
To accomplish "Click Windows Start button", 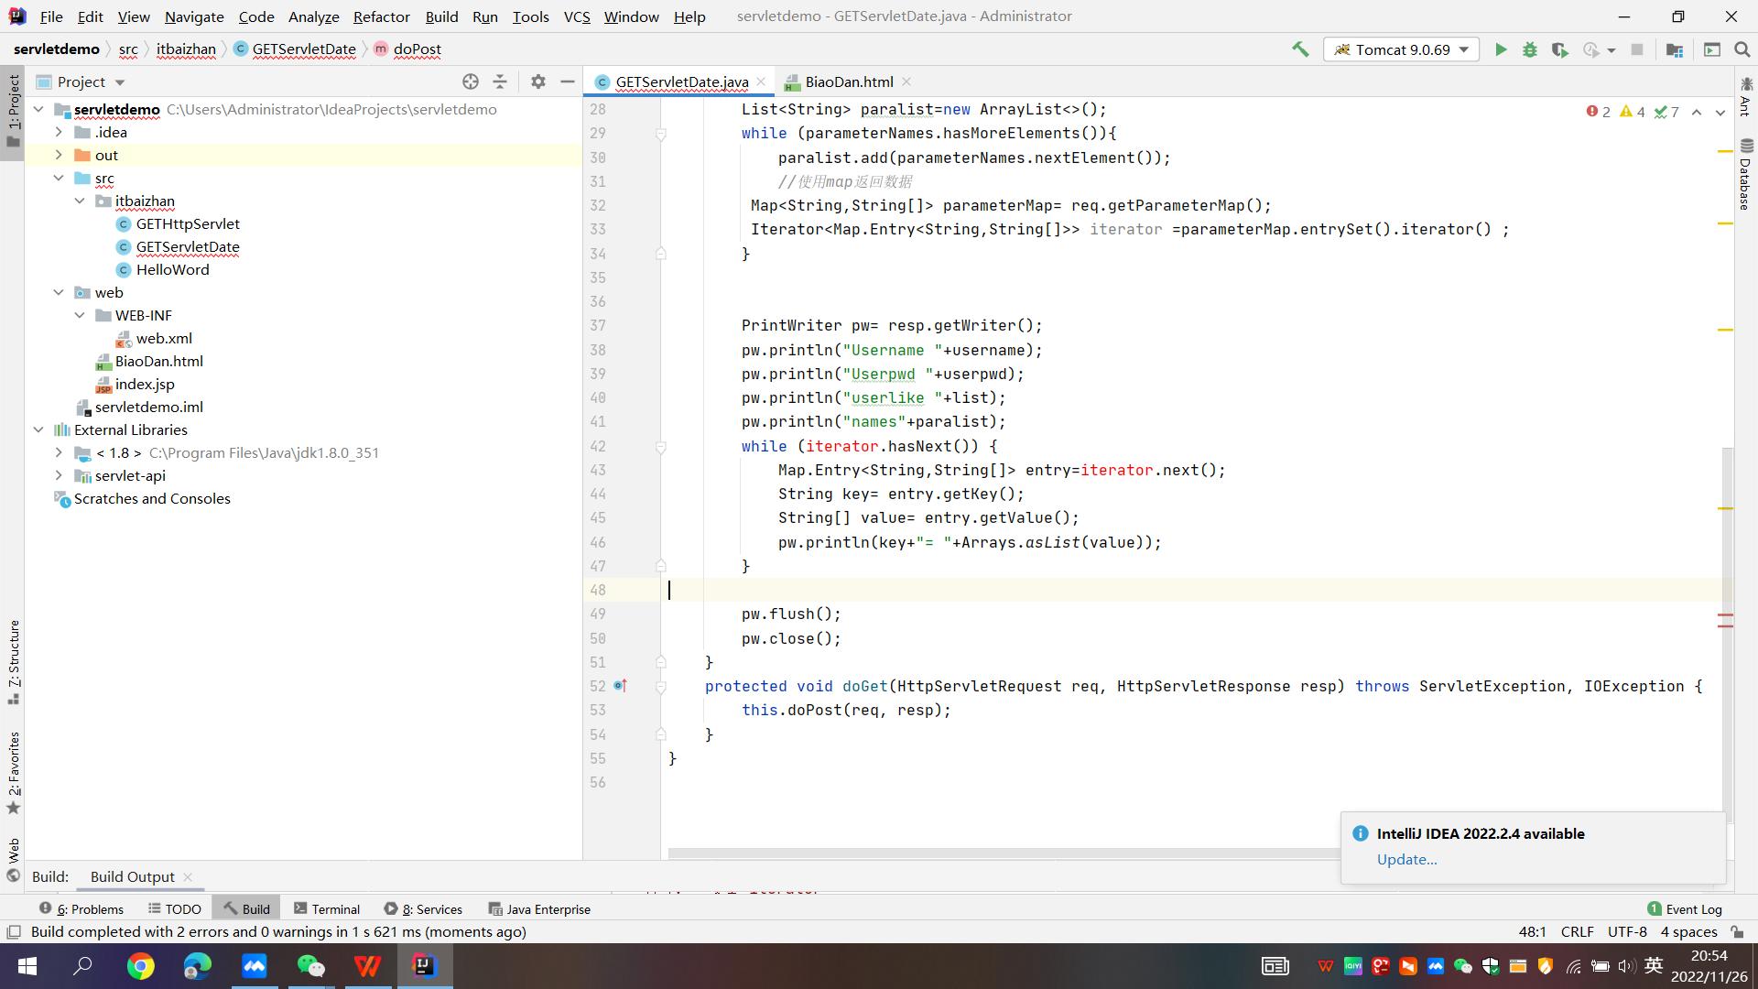I will (27, 966).
